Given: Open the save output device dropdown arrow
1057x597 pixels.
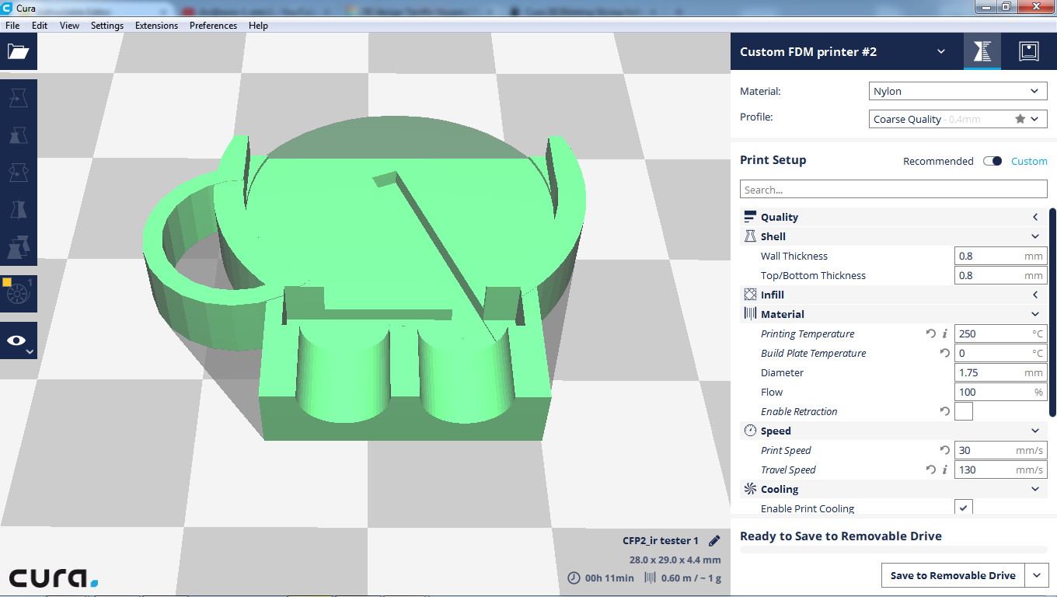Looking at the screenshot, I should click(1037, 575).
